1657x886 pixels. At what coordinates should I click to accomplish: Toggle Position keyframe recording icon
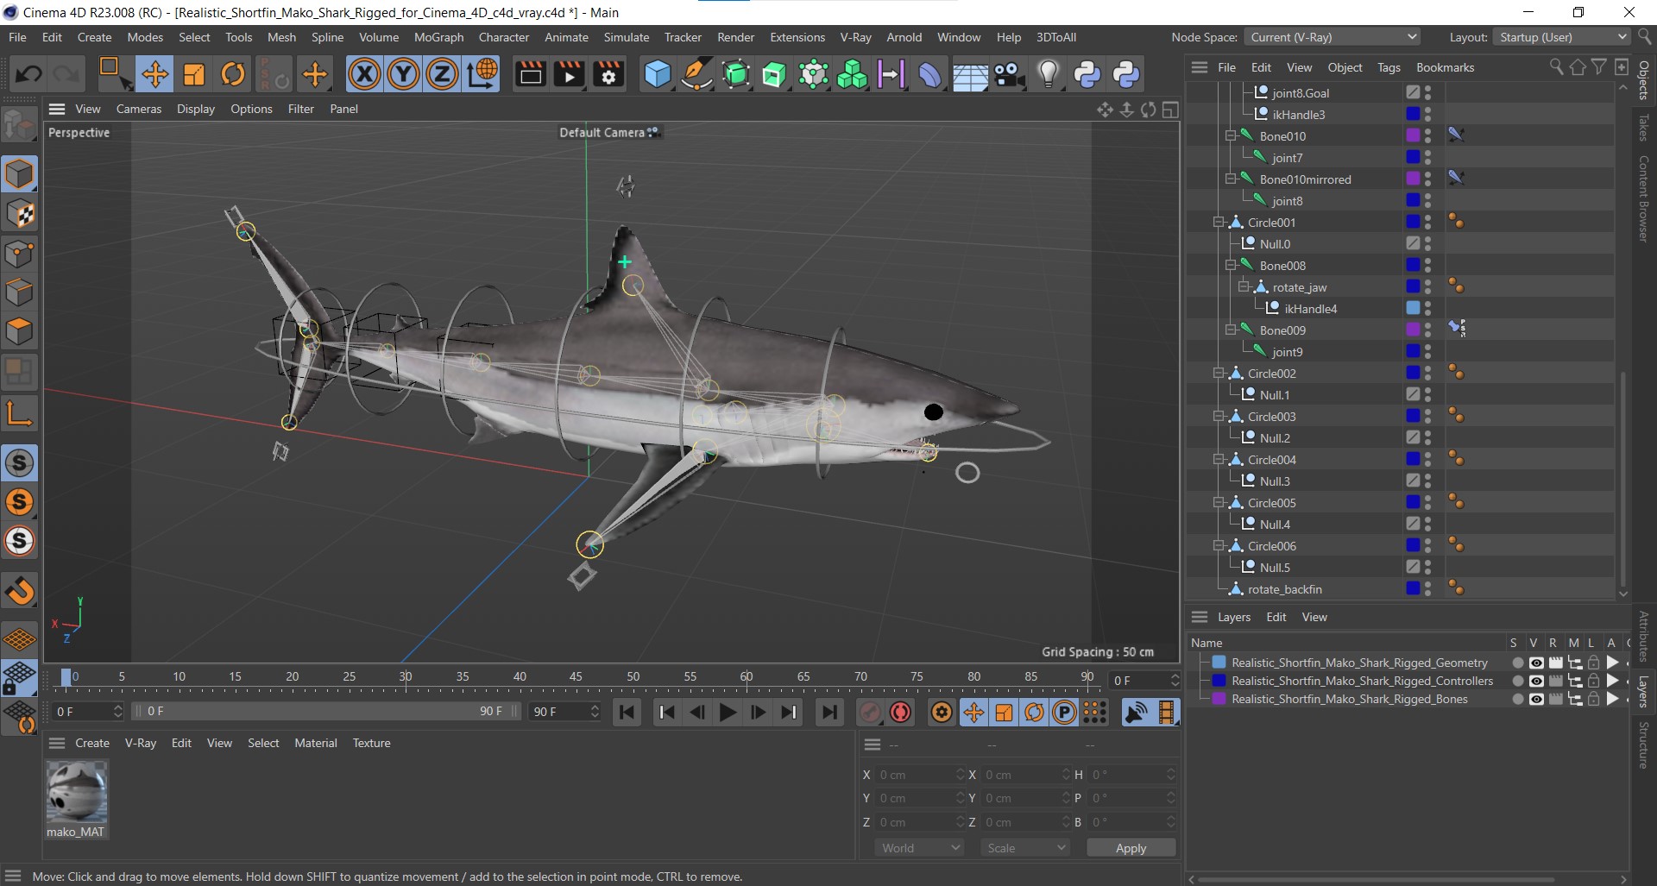(x=973, y=712)
